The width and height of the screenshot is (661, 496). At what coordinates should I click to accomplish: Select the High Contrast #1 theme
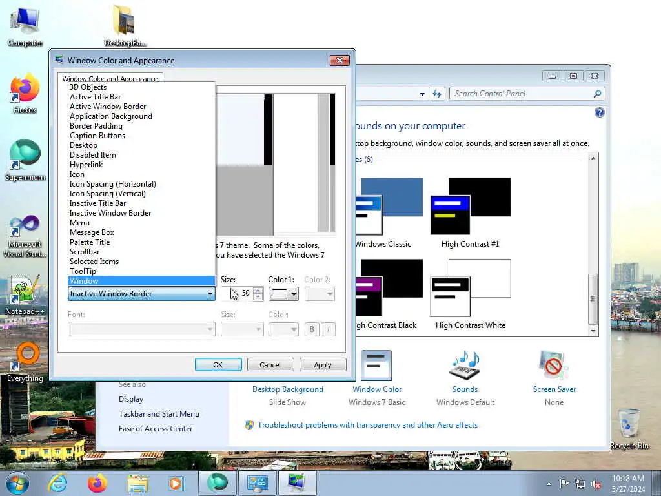(471, 212)
